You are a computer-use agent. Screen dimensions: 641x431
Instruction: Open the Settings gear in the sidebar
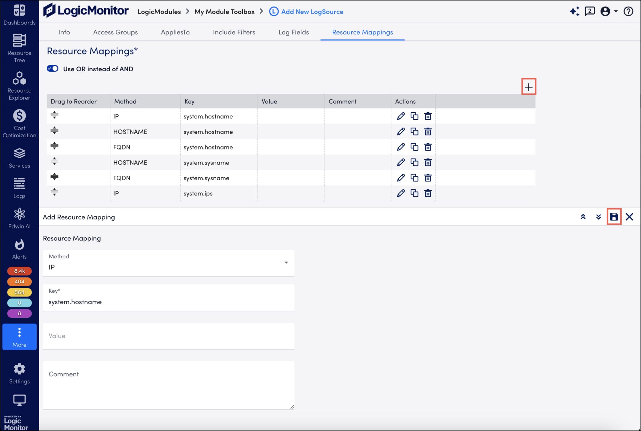19,369
